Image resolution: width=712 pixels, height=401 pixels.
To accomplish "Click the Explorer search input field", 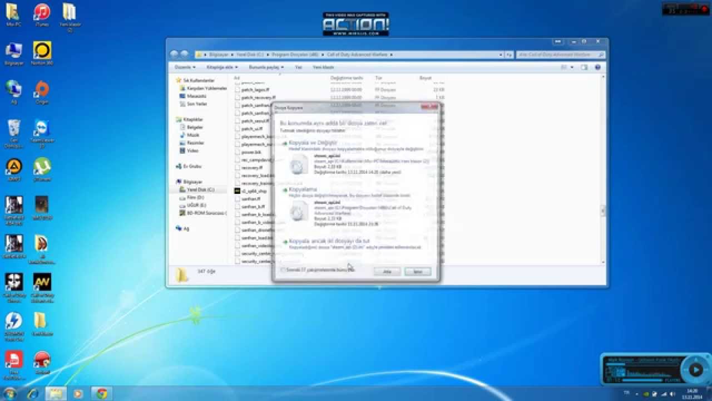I will 561,55.
